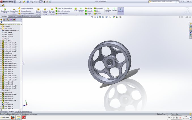
Task: Open Assistance pour le perçage
Action: [x=45, y=11]
